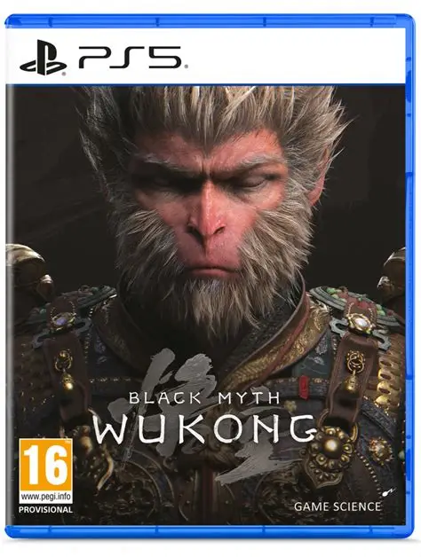Click the small Game Science logo mark
This screenshot has height=557, width=421.
(390, 491)
